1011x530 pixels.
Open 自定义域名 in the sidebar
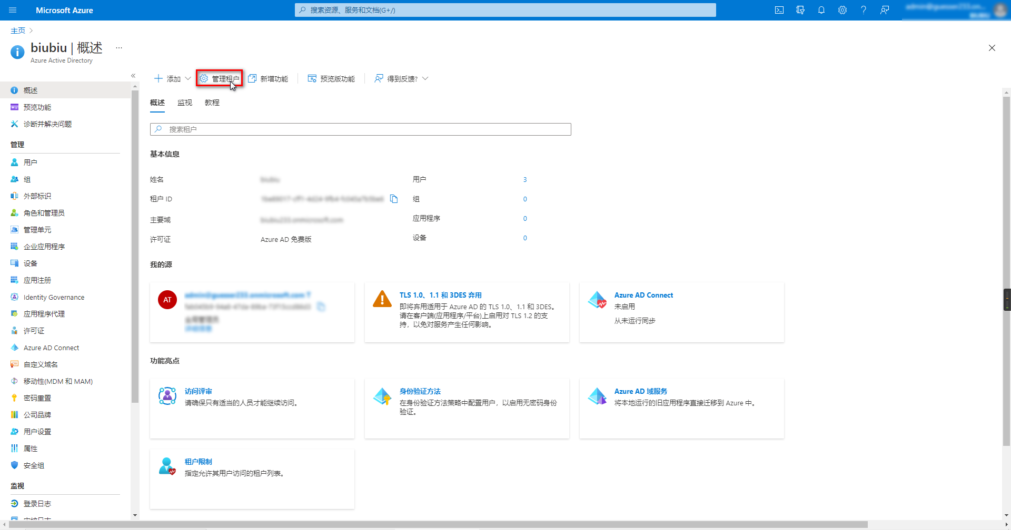tap(65, 364)
